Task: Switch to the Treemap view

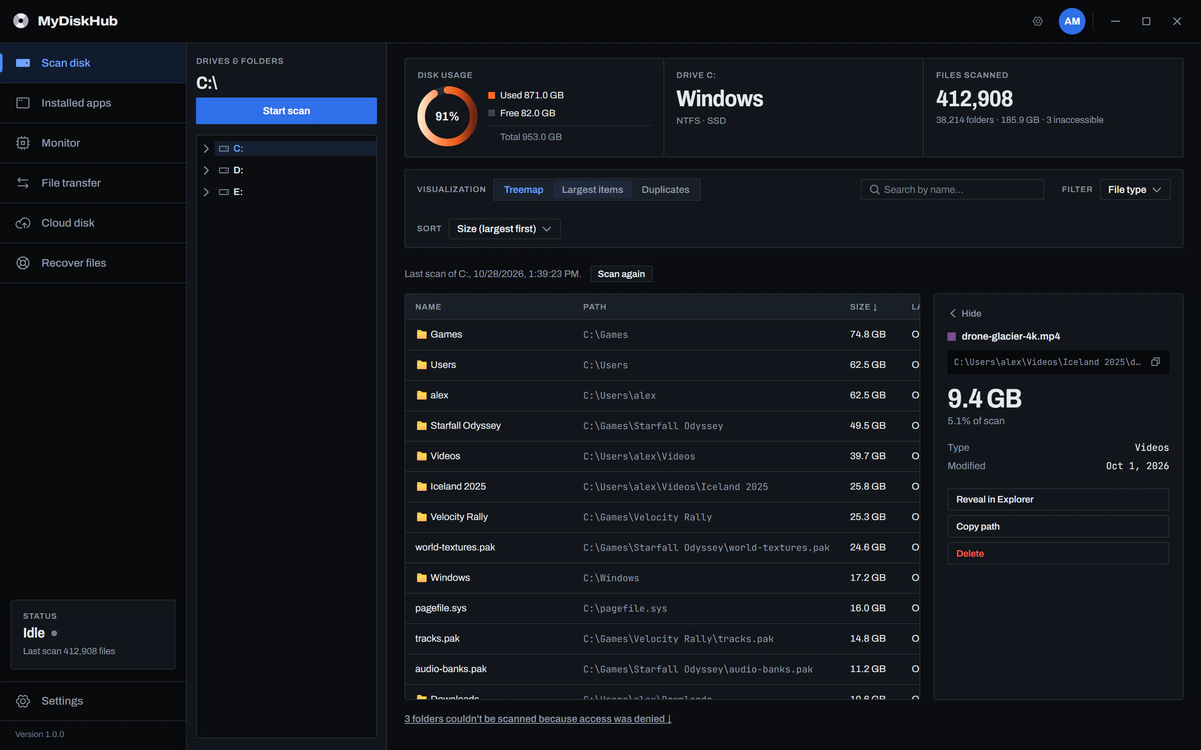Action: click(x=524, y=190)
